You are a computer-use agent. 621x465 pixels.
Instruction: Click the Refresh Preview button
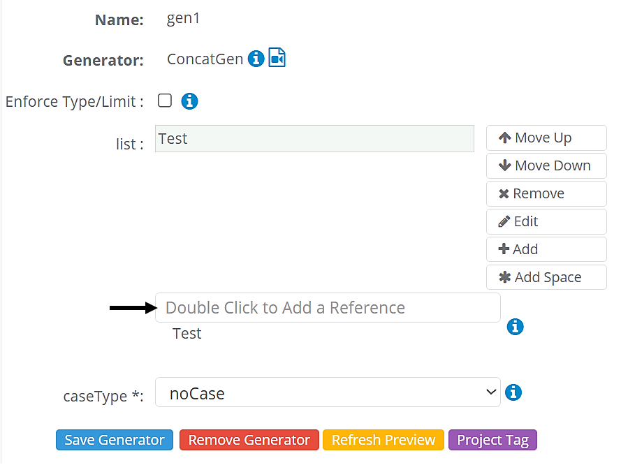(383, 440)
